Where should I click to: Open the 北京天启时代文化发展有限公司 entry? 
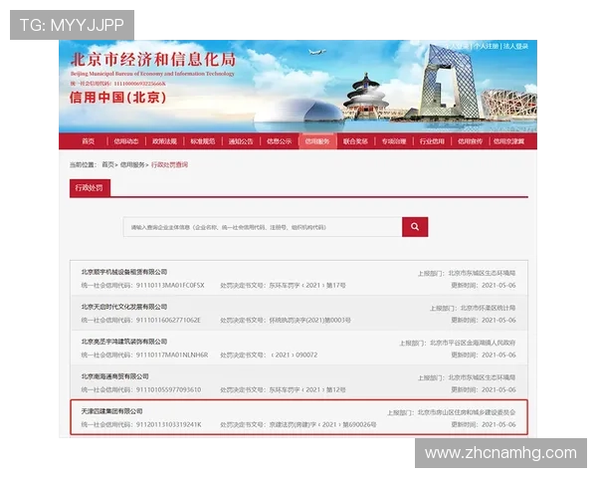click(x=127, y=307)
